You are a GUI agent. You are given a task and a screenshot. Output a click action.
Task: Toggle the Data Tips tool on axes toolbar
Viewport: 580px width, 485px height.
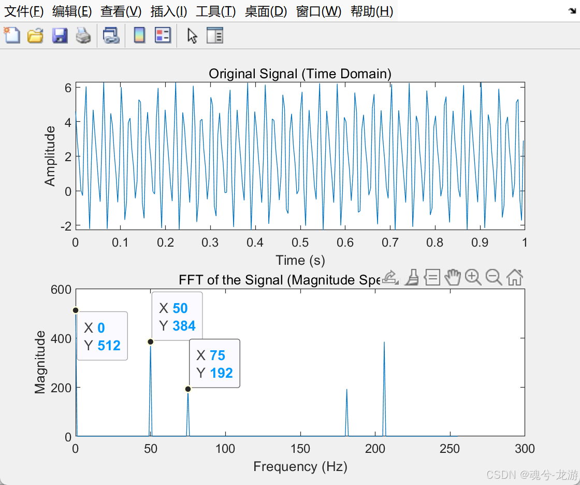(432, 277)
